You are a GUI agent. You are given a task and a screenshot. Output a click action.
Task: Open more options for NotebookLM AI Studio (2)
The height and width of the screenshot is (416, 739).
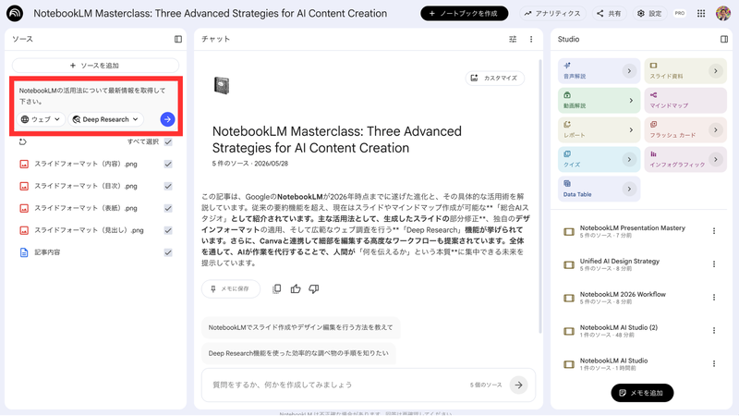714,331
